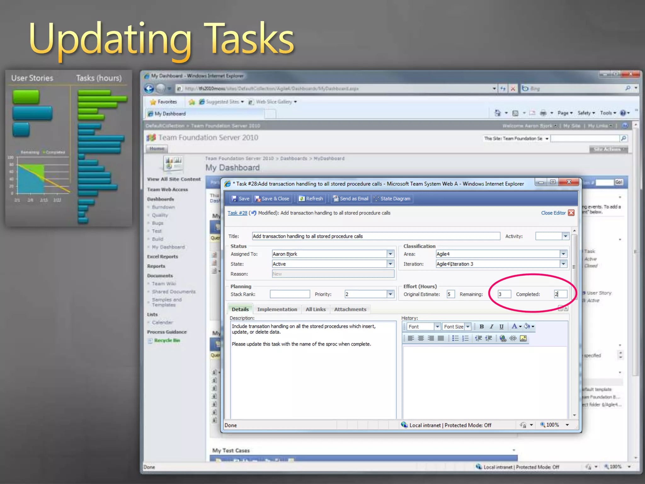Click Save & Close in task toolbar
645x484 pixels.
(x=272, y=199)
